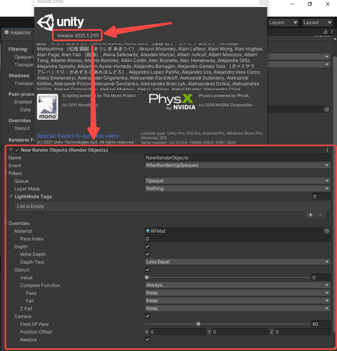Open the Z Fail stencil operation dropdown
The image size is (337, 351).
click(238, 308)
